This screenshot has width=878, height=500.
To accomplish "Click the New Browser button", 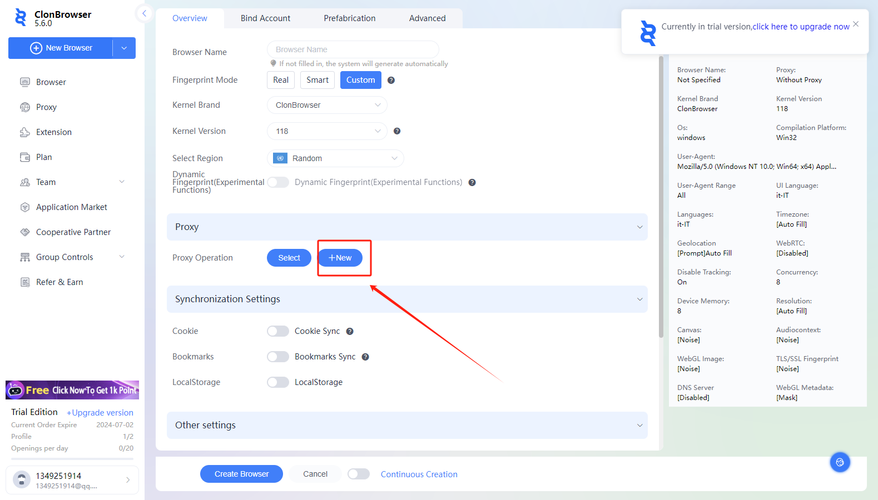I will click(x=61, y=48).
